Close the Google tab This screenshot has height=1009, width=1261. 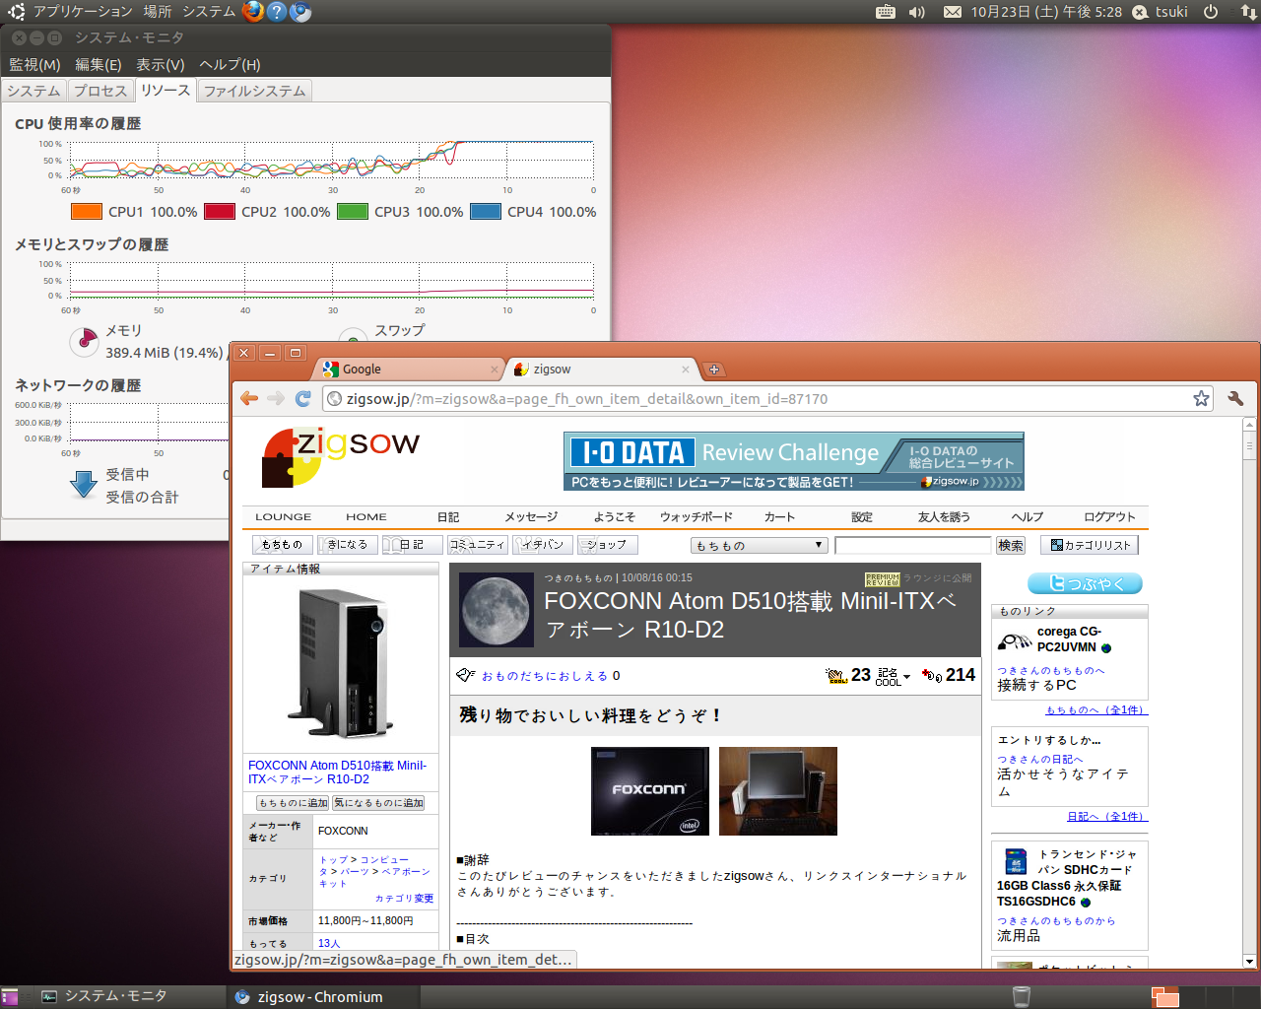495,370
